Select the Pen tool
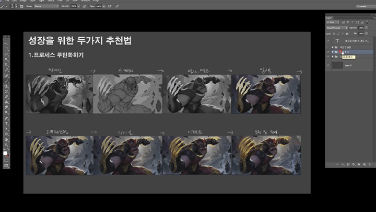This screenshot has height=212, width=376. coord(6,118)
